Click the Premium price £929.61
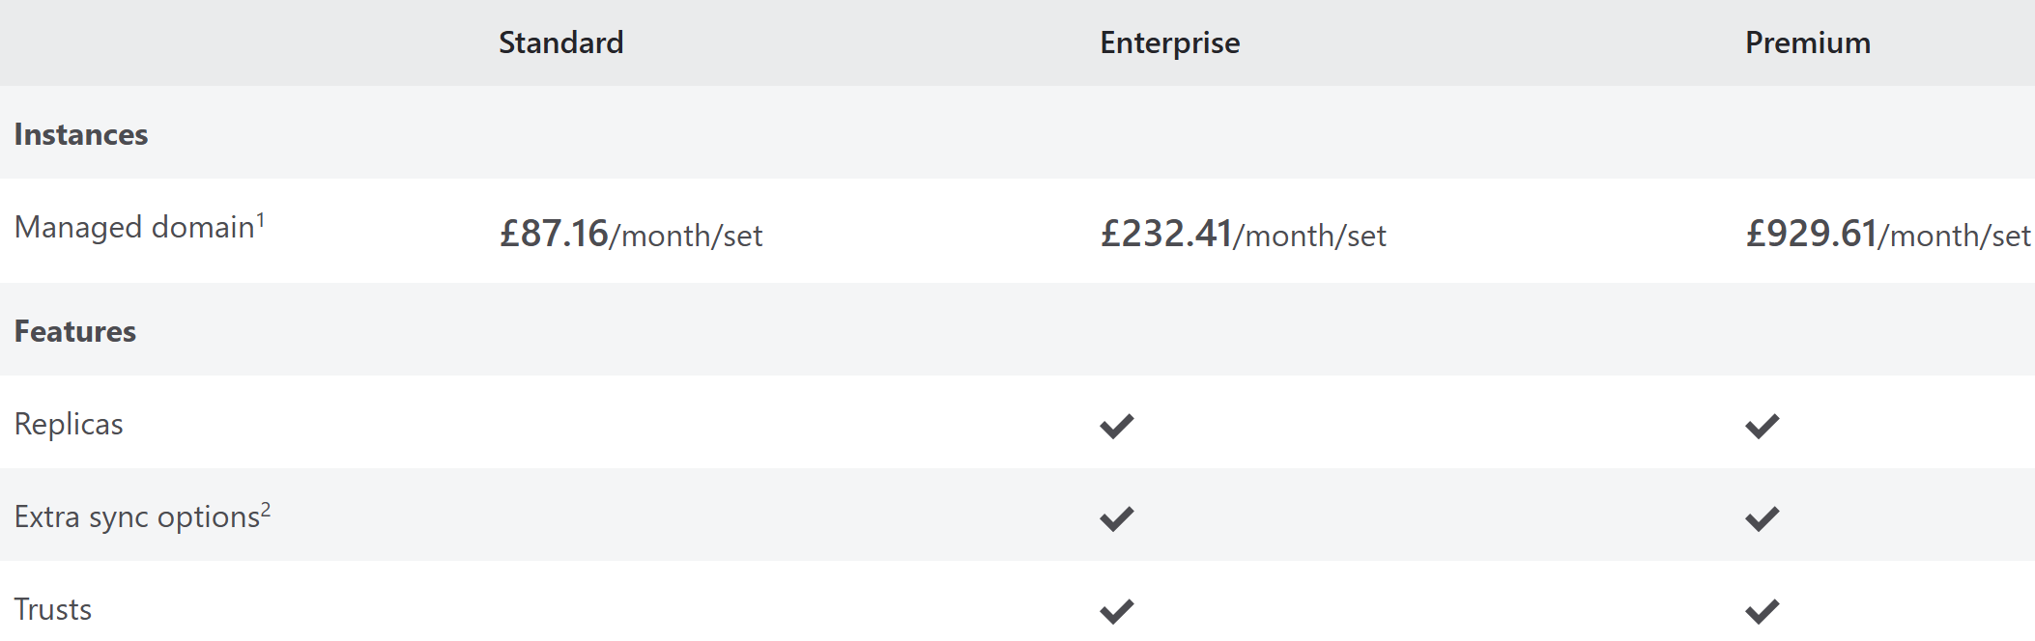Screen dimensions: 2035x641 click(1811, 234)
